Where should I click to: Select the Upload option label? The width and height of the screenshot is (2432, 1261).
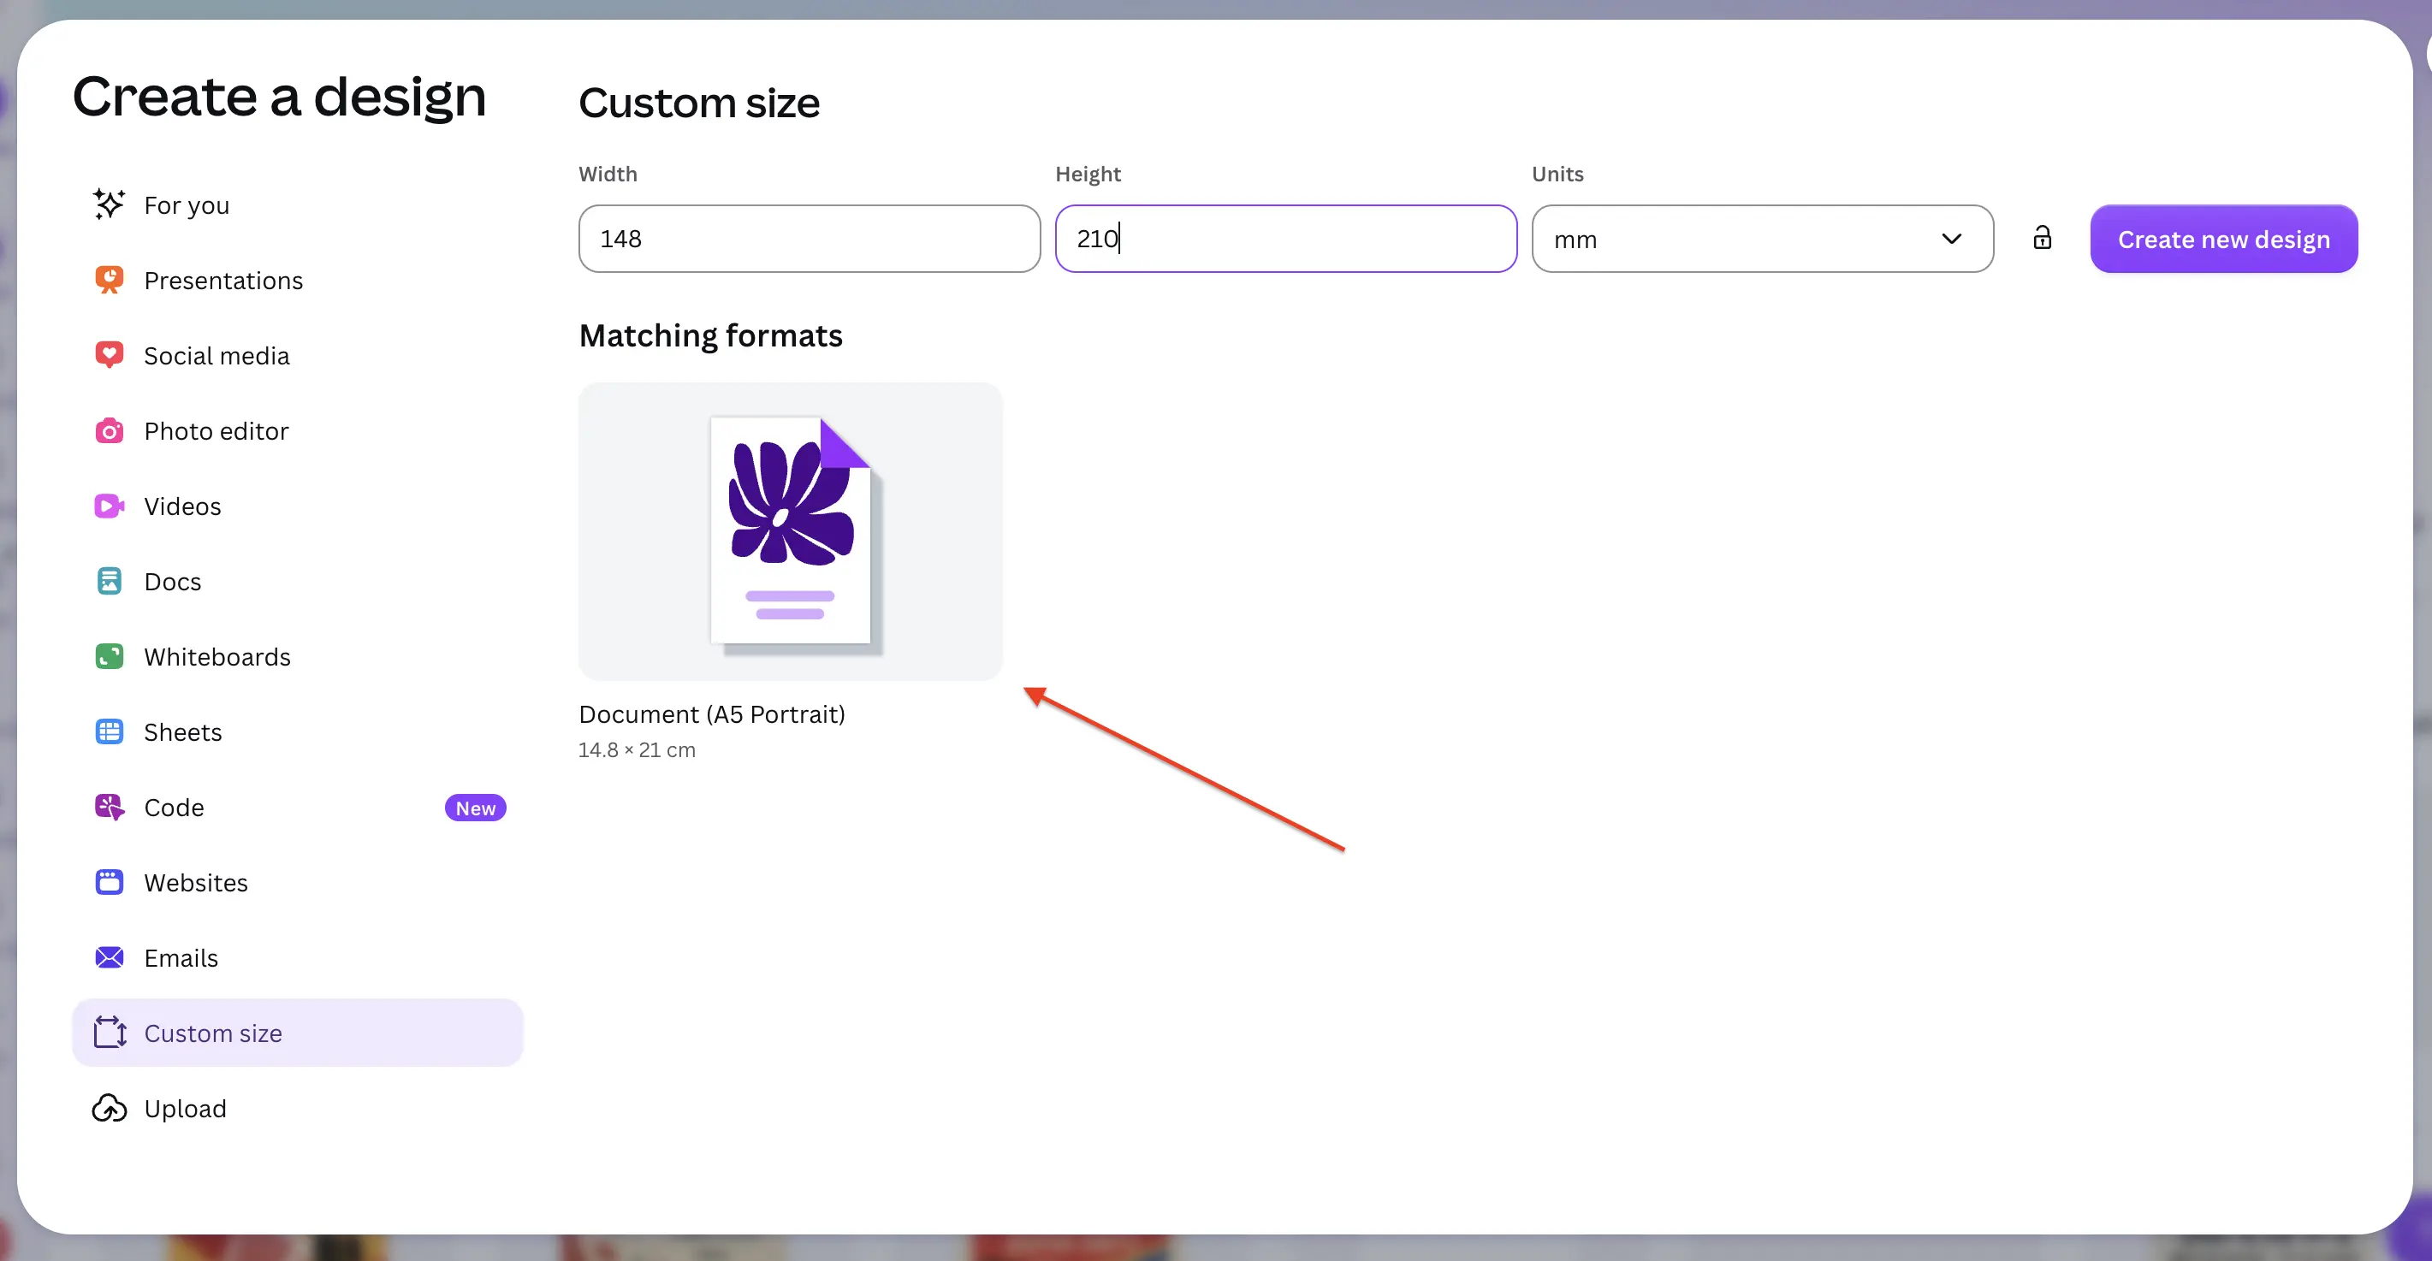185,1108
